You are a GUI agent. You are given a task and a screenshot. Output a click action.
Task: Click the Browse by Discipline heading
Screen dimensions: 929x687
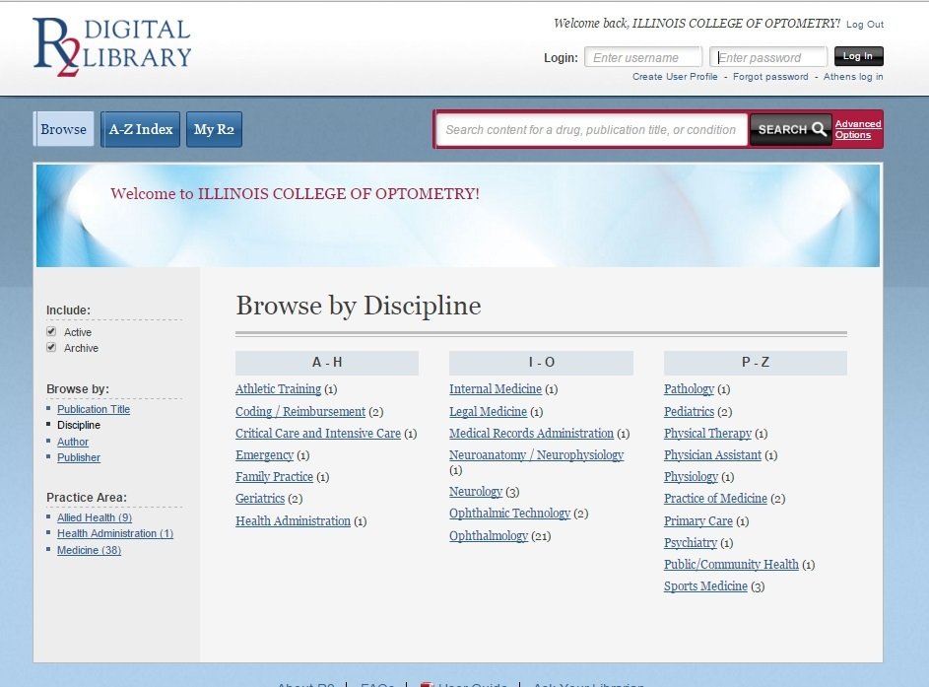(x=359, y=307)
